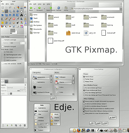Select the Eraser tool
Image resolution: width=129 pixels, height=133 pixels.
(14, 19)
